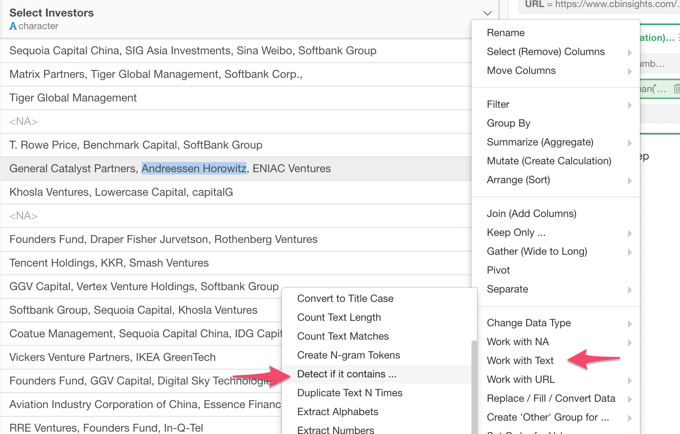
Task: Open the Work with NA submenu
Action: (556, 342)
